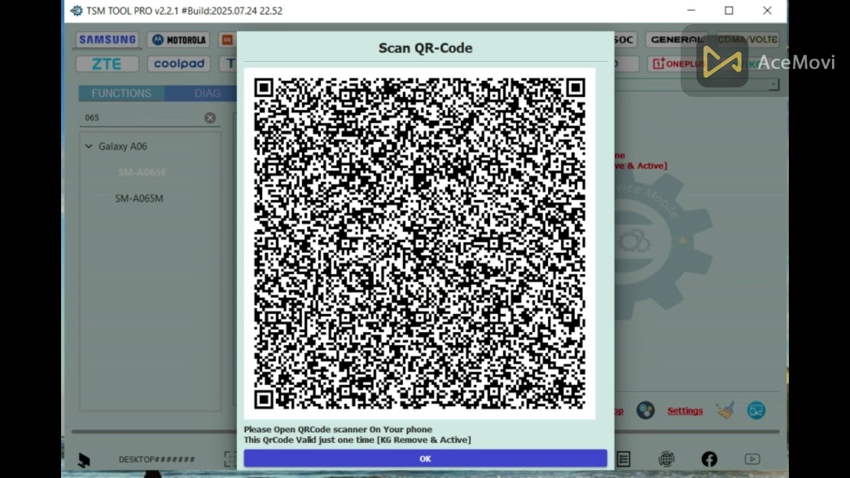Click the DESKTOP####### computer name text
This screenshot has height=478, width=850.
[x=157, y=459]
